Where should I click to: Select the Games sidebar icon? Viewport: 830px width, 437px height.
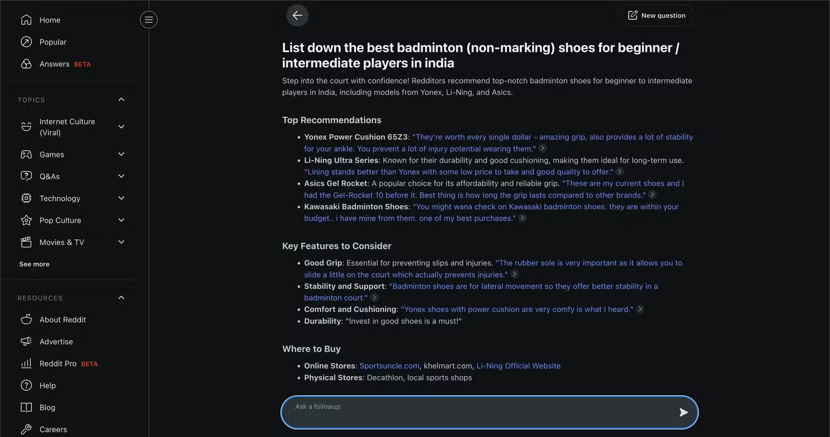tap(26, 154)
